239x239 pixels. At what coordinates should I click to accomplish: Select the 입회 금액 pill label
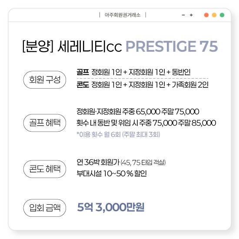[x=45, y=208]
